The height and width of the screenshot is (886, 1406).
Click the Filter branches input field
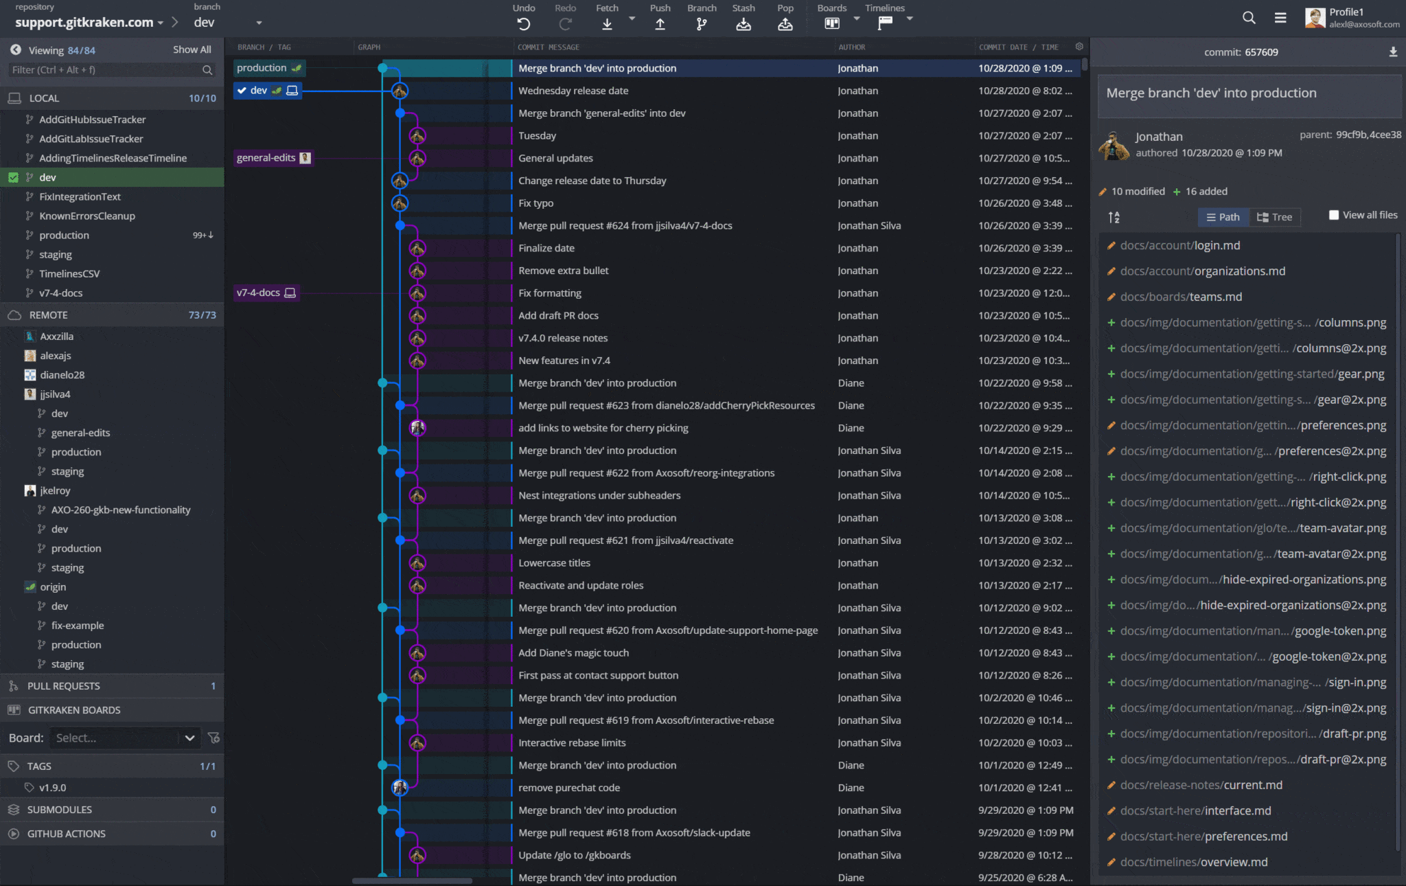(x=112, y=70)
